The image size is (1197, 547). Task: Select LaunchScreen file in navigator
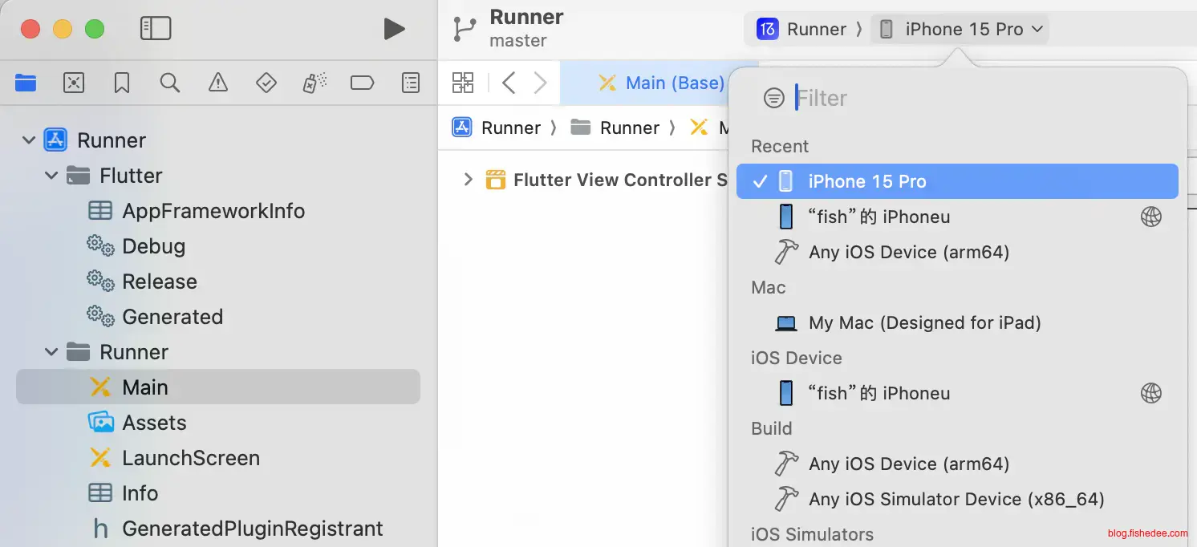(x=190, y=458)
